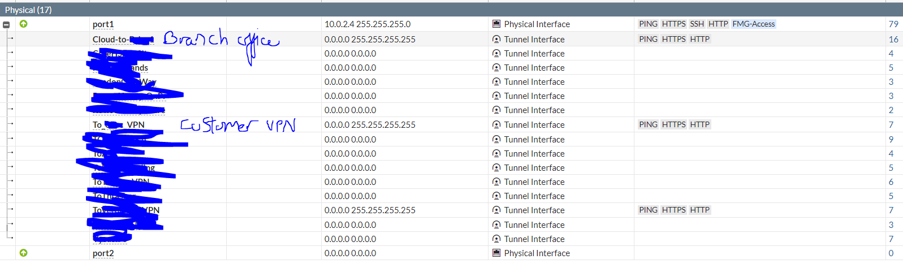This screenshot has height=272, width=903.
Task: Select the port2 interface name
Action: [x=103, y=253]
